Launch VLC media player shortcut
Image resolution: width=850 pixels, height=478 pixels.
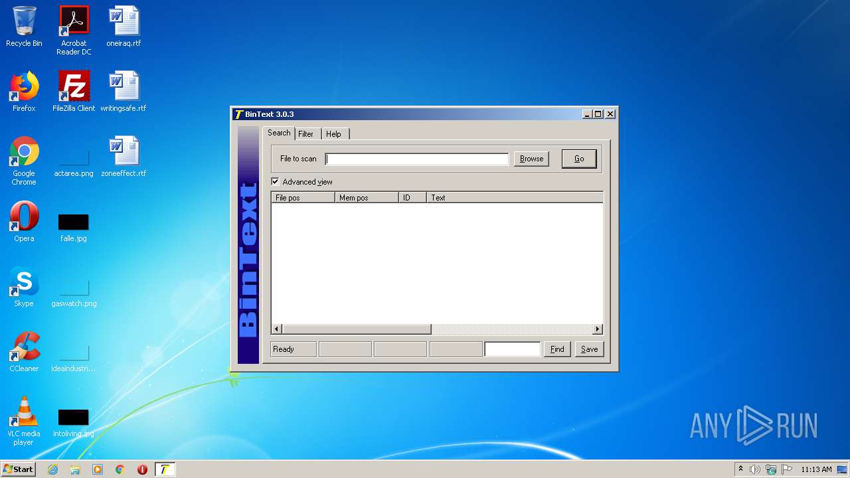point(24,421)
